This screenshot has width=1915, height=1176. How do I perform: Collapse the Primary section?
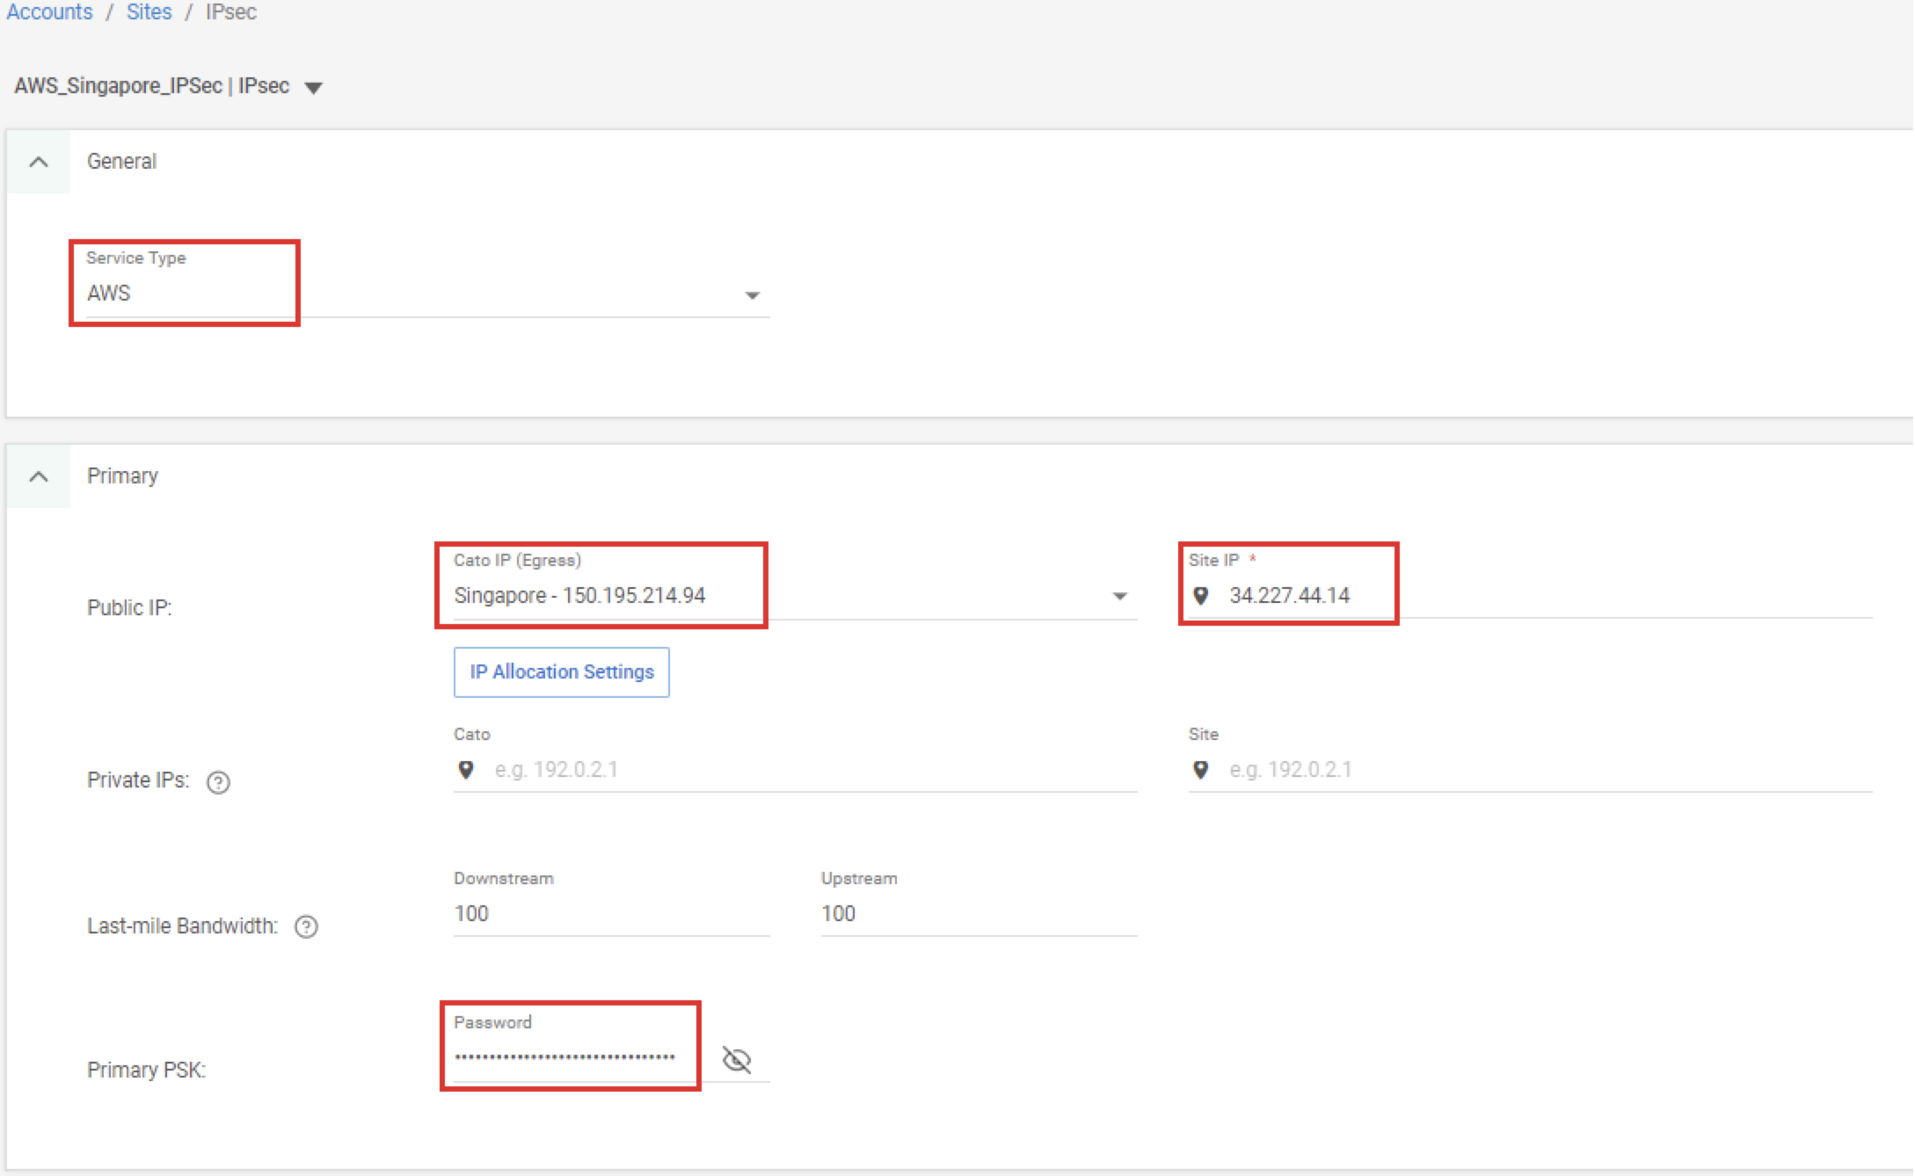(x=39, y=476)
